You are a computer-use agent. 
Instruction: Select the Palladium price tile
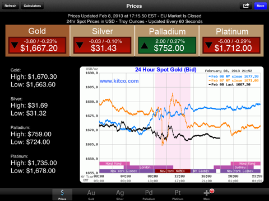pos(167,41)
